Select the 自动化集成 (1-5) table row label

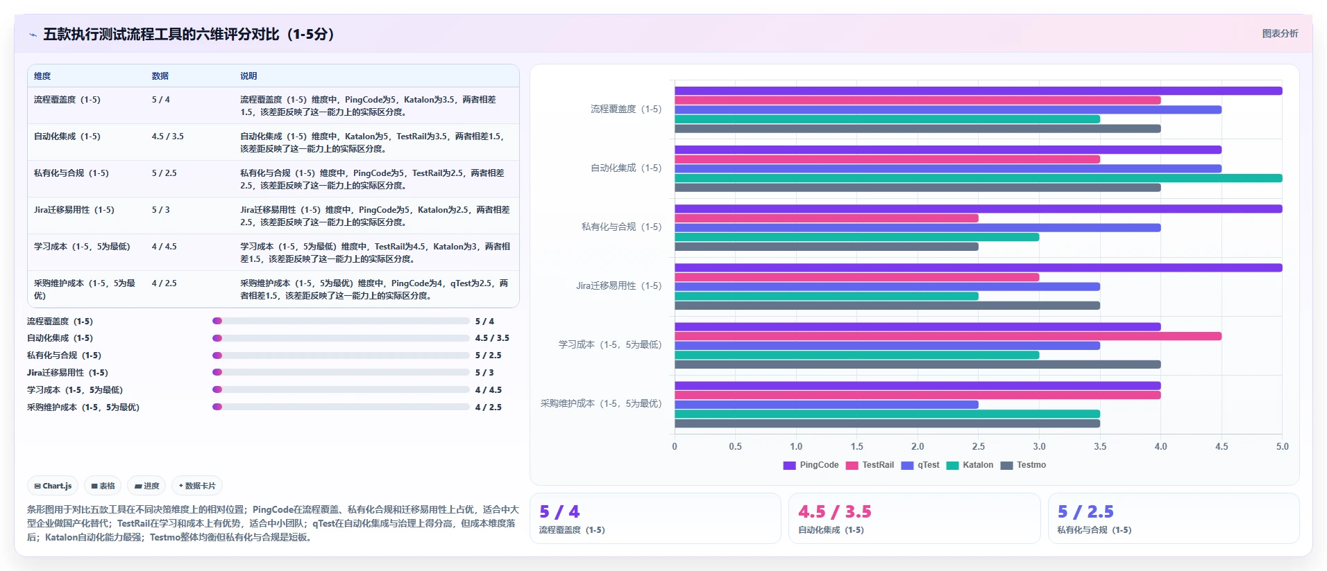pos(67,137)
